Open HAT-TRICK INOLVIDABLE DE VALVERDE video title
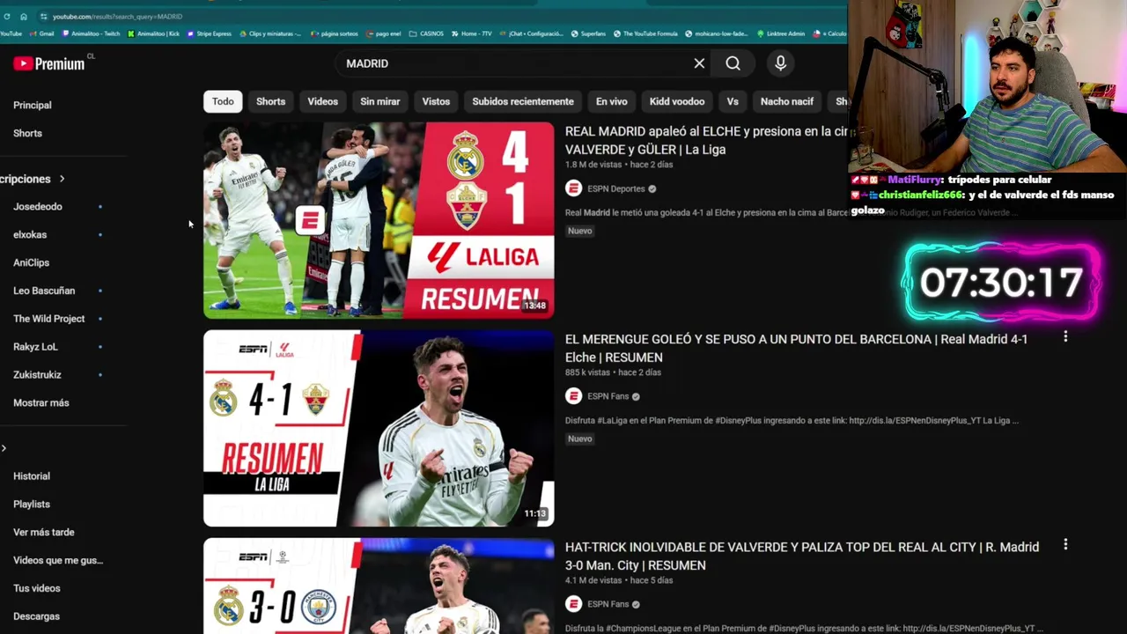Viewport: 1127px width, 634px height. [802, 556]
